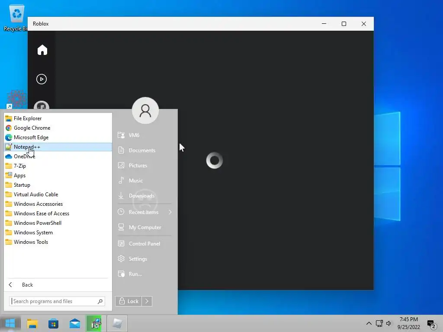Show hidden system tray icons
The height and width of the screenshot is (332, 443).
(369, 323)
